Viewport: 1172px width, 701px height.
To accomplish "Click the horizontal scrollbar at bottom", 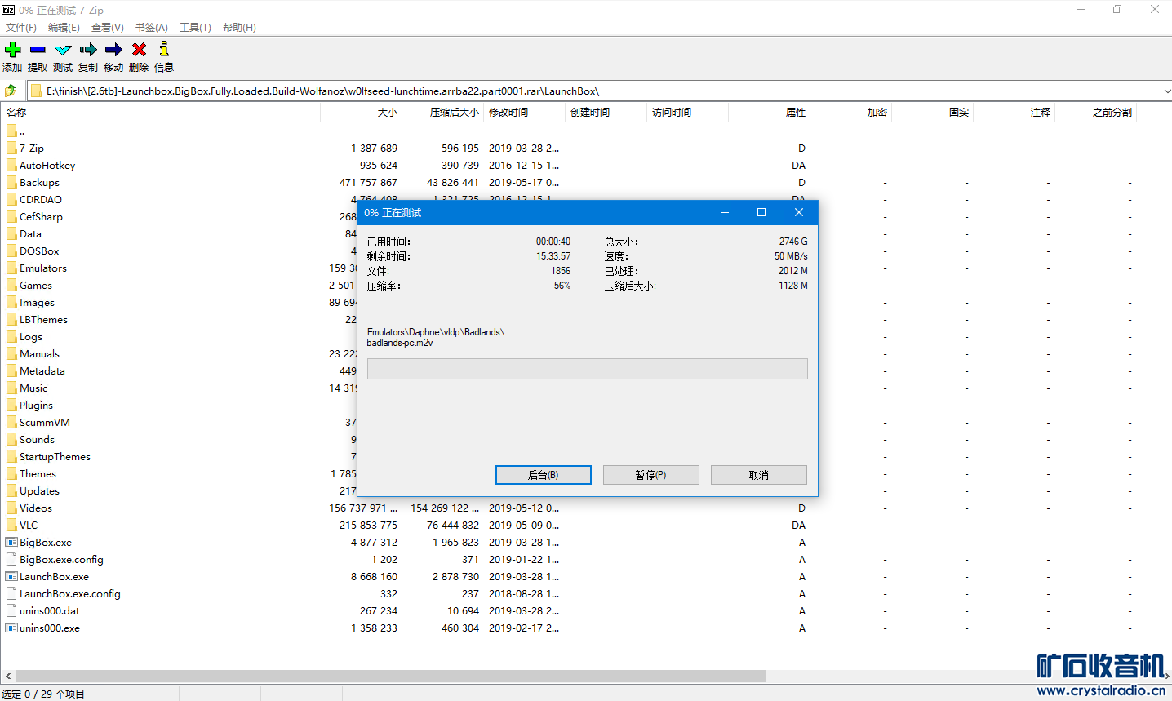I will 390,677.
